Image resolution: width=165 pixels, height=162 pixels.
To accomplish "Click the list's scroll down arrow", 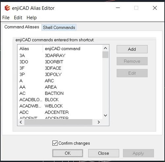I will [105, 115].
